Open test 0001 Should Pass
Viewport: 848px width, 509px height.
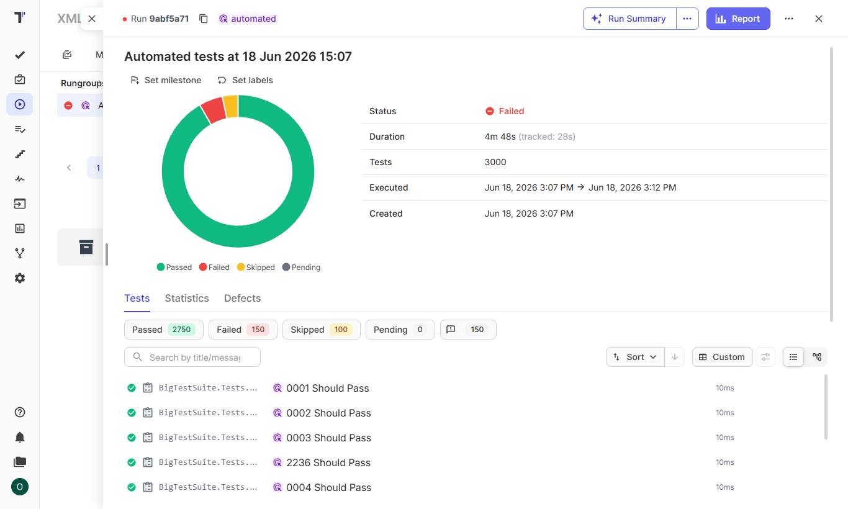(x=328, y=388)
